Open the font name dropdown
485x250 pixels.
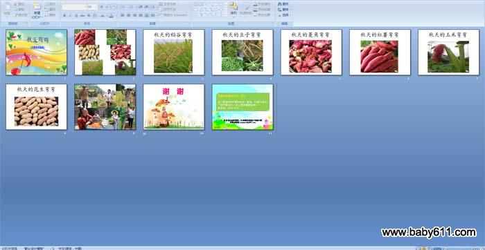coord(74,7)
